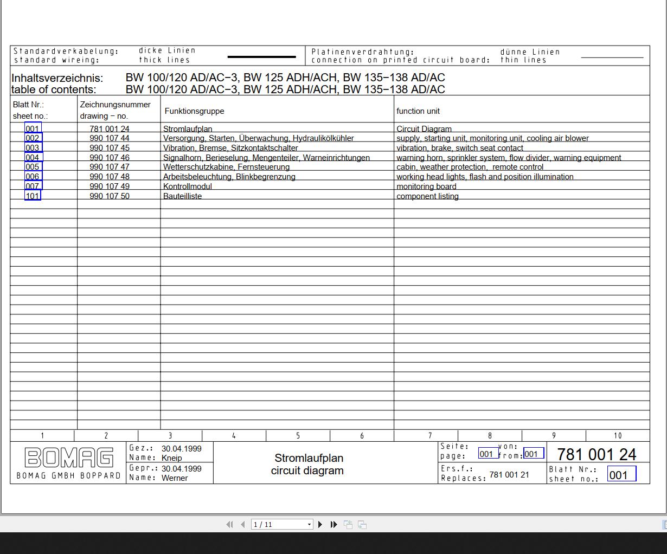The height and width of the screenshot is (554, 667).
Task: Click the page 001 link in title block
Action: click(x=488, y=454)
